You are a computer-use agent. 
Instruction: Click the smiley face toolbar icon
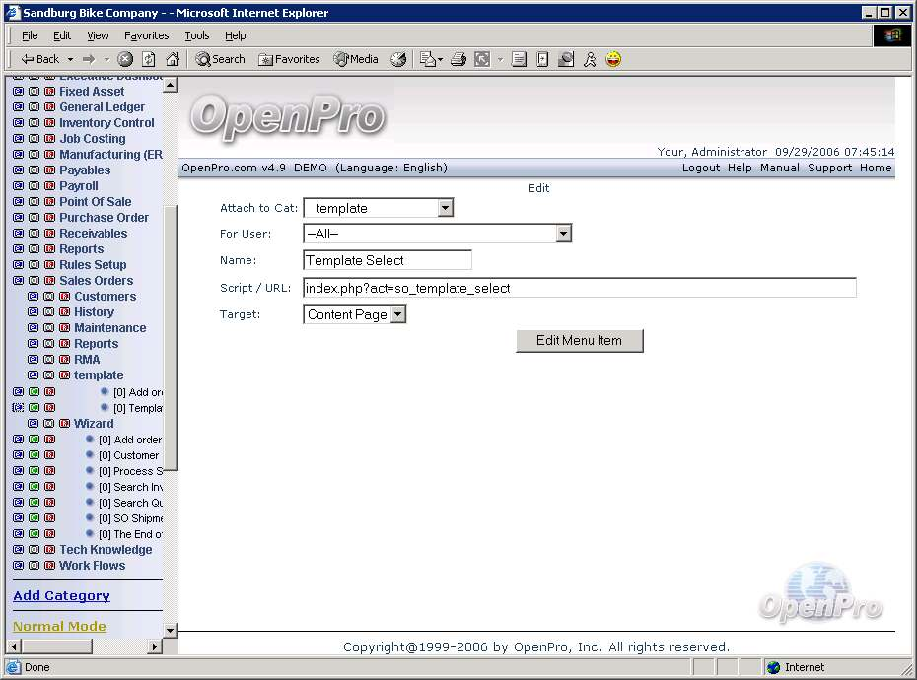coord(613,59)
